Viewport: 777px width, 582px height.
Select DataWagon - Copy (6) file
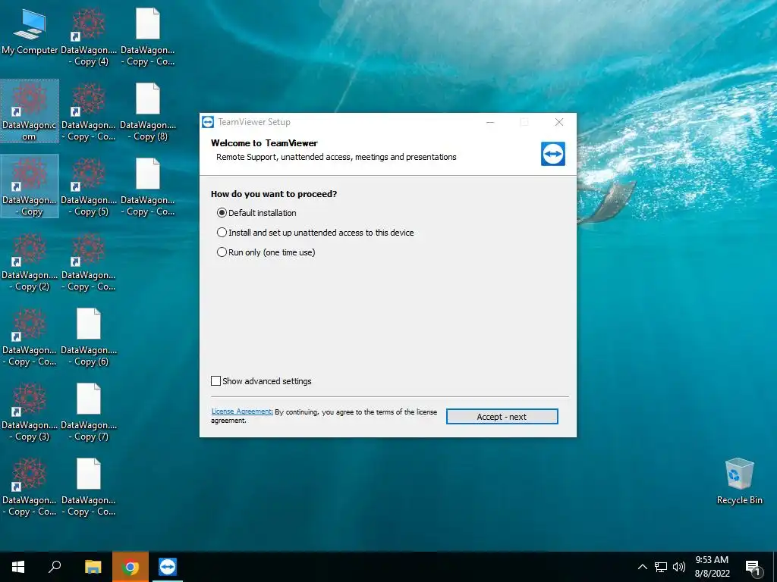click(x=89, y=337)
